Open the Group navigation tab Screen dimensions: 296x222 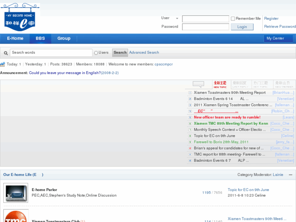coord(64,38)
